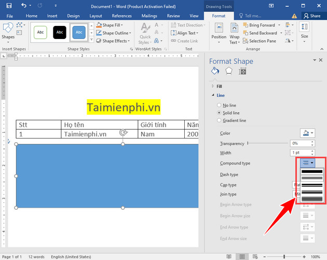
Task: Switch to Read Mode in status bar
Action: click(229, 256)
